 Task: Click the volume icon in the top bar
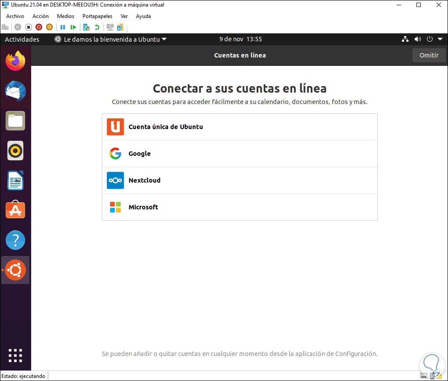417,39
